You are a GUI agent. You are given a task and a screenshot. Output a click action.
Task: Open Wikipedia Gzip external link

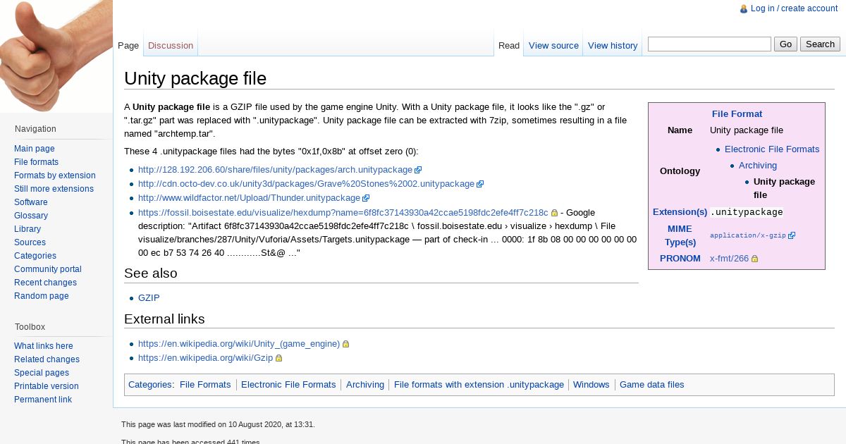205,358
